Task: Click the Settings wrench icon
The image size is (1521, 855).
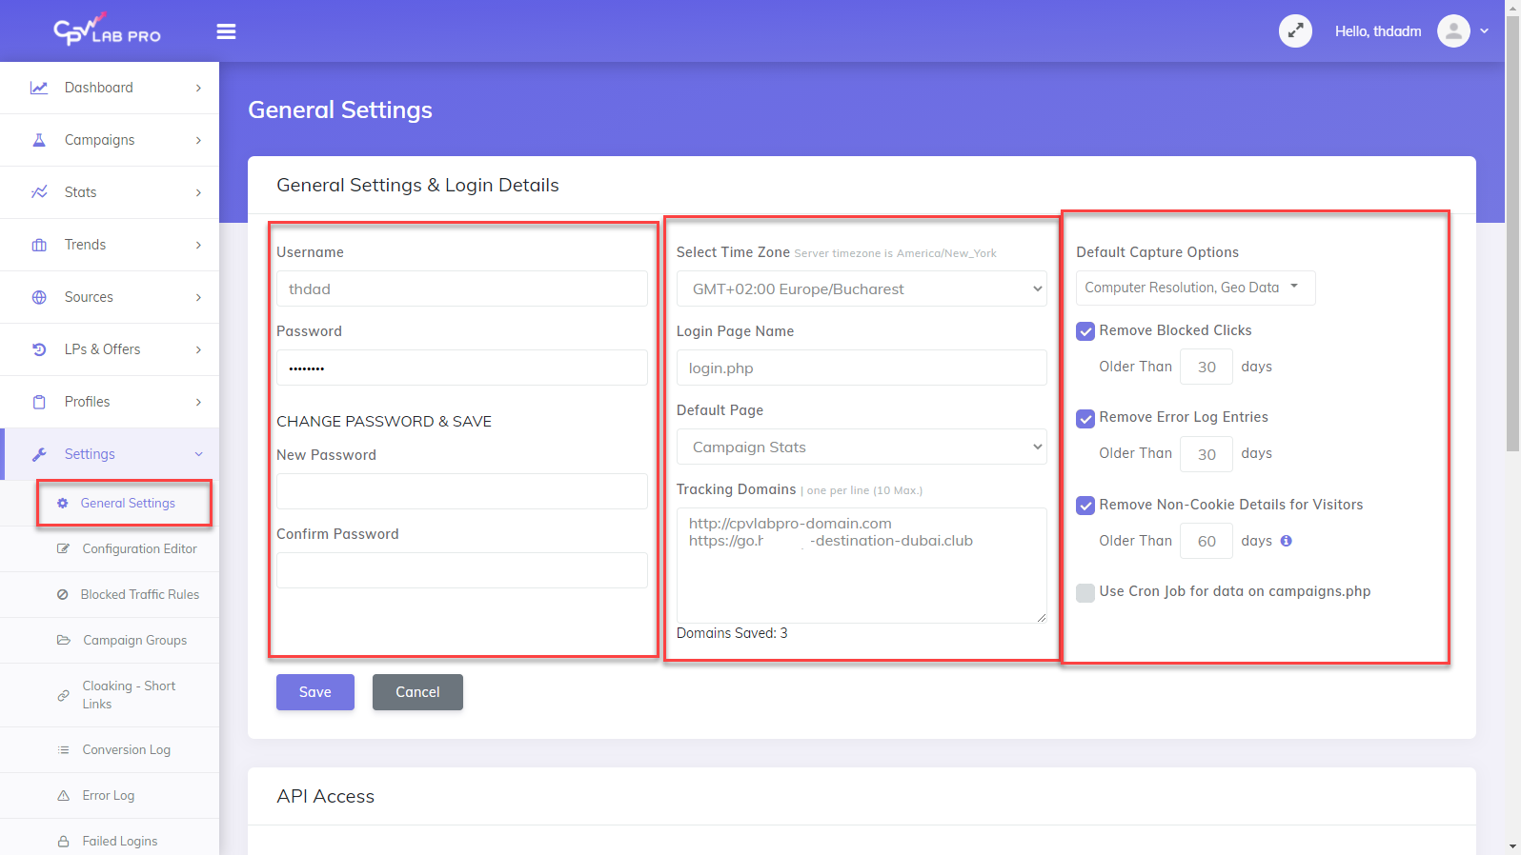Action: (39, 454)
